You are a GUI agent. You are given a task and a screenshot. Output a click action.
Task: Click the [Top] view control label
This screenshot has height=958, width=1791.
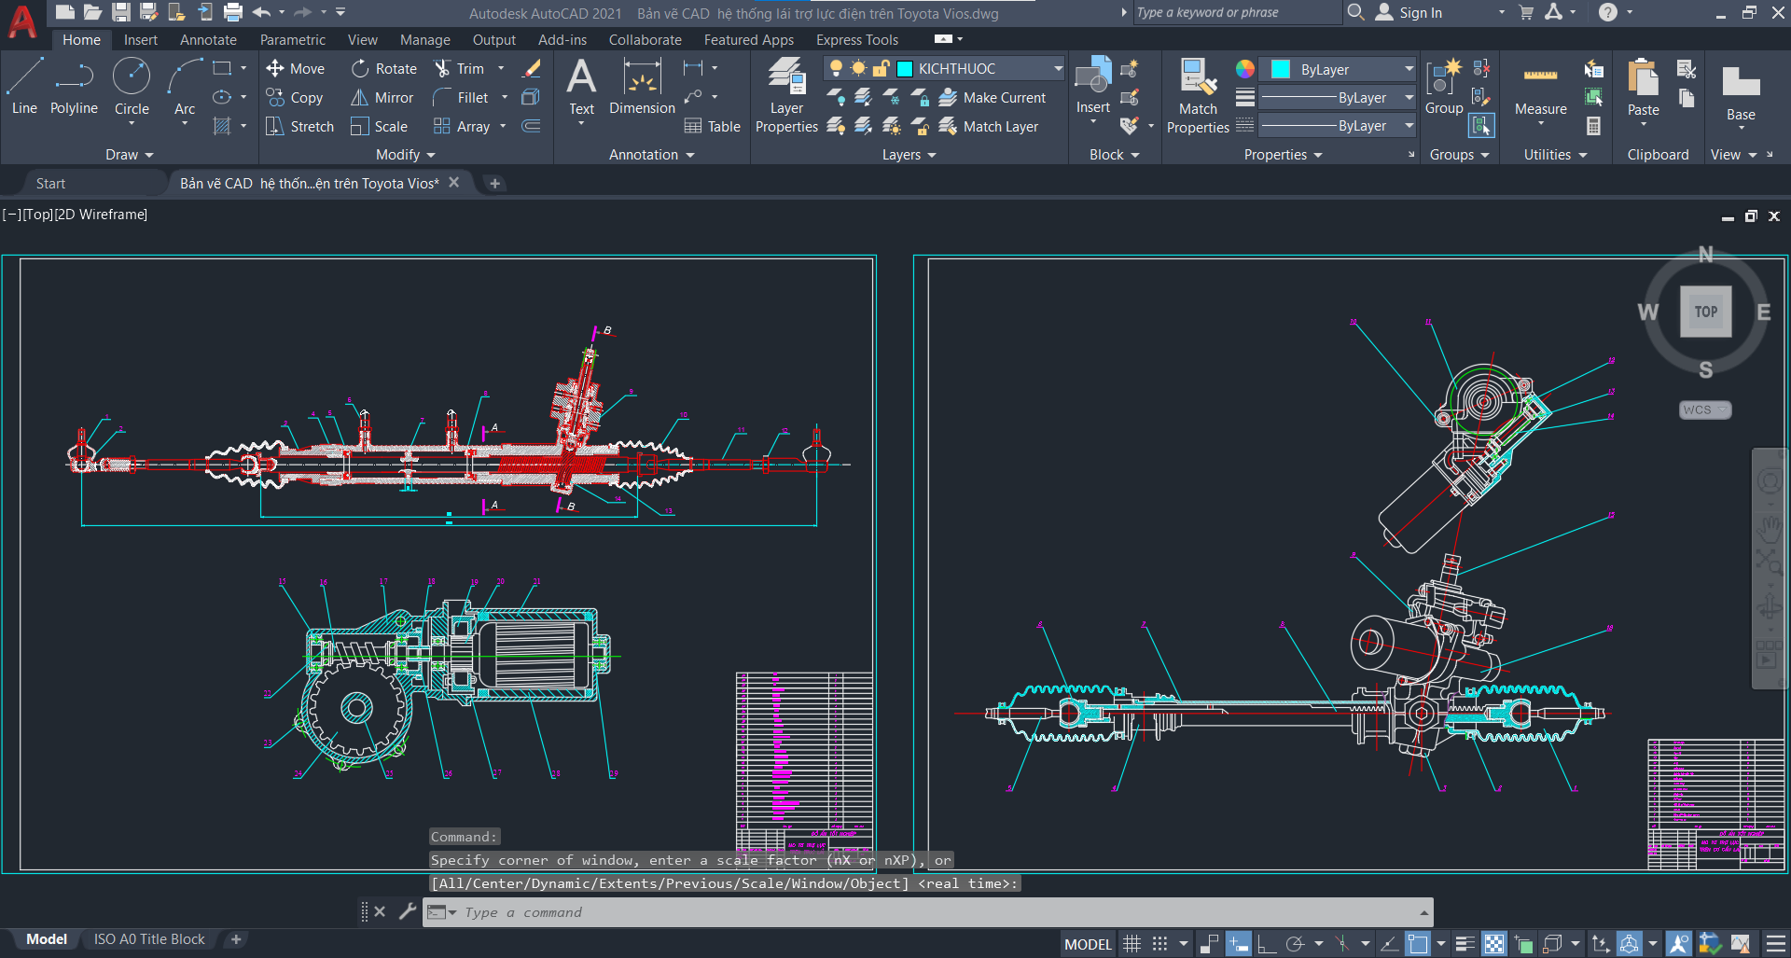tap(38, 215)
